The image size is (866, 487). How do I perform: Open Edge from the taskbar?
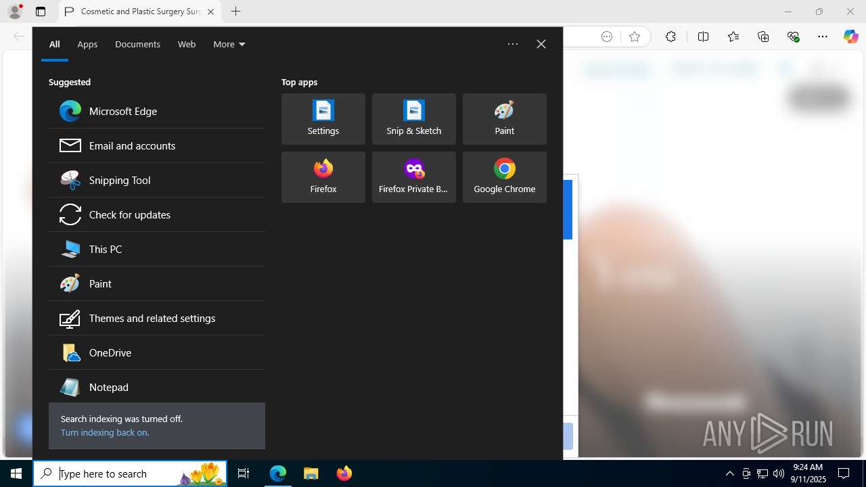click(x=278, y=473)
